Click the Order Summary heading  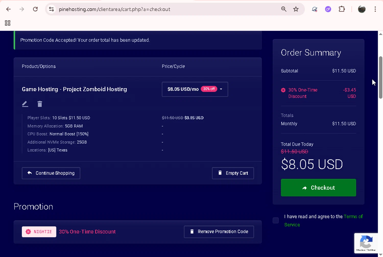pyautogui.click(x=311, y=53)
